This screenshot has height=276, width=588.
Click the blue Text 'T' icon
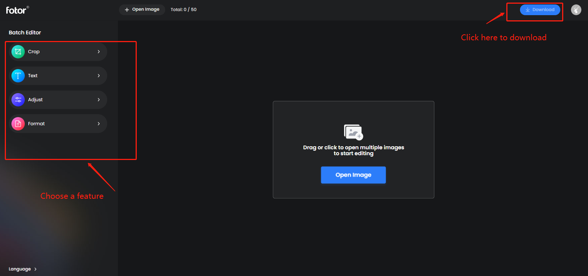(x=18, y=76)
